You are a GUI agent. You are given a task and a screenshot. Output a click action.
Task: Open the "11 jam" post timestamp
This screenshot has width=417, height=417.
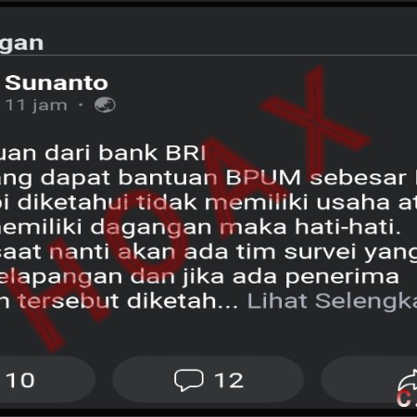click(36, 105)
